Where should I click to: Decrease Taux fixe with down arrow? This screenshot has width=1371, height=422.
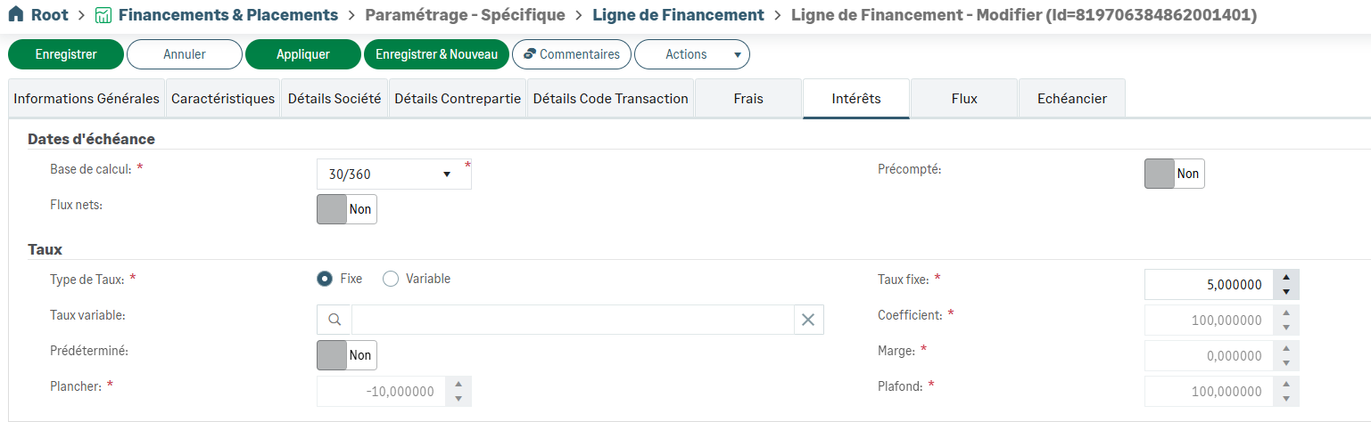tap(1286, 292)
